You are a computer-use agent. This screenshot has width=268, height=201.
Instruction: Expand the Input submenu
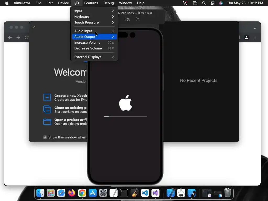pyautogui.click(x=94, y=11)
